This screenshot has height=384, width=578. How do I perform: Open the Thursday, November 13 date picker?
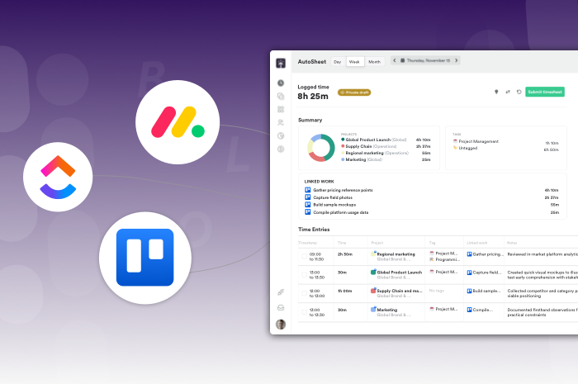click(x=425, y=60)
